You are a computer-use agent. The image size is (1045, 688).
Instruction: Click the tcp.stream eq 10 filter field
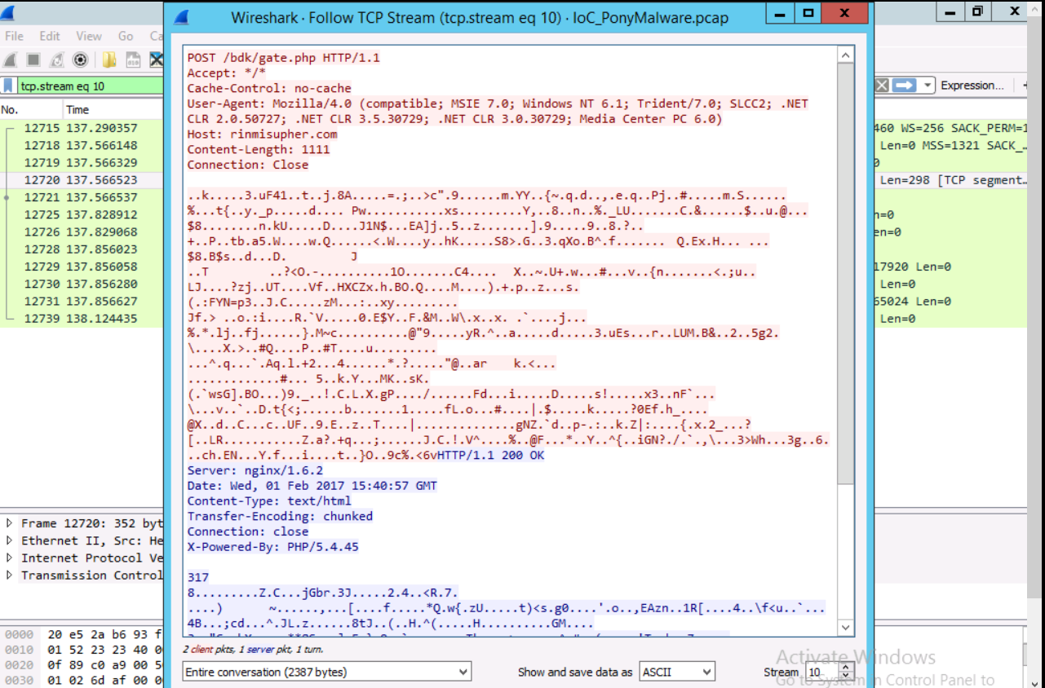coord(90,86)
